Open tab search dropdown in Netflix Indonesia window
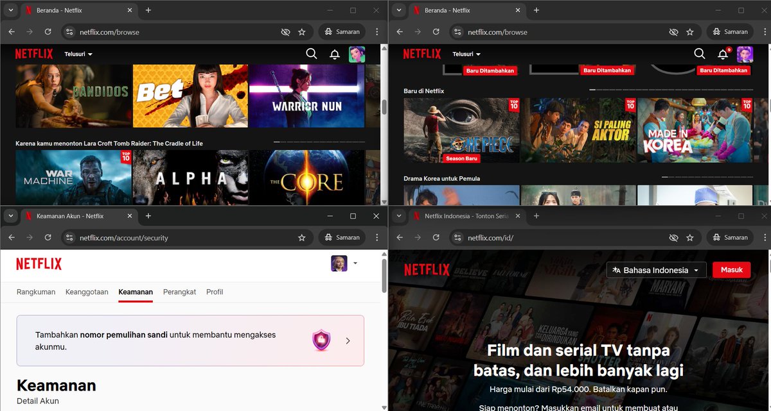771x411 pixels. [x=398, y=216]
